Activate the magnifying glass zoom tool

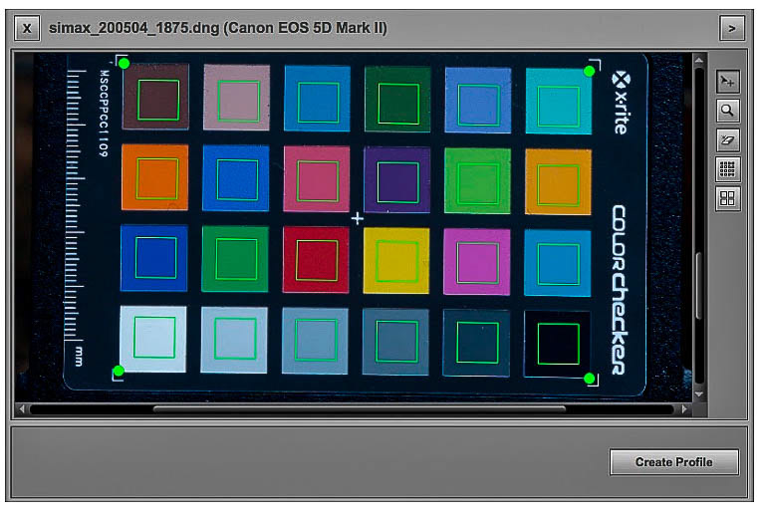727,111
